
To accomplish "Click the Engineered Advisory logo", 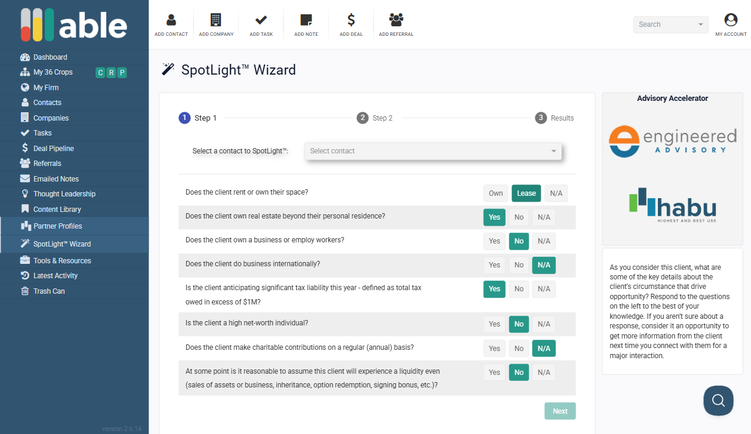I will pyautogui.click(x=672, y=141).
